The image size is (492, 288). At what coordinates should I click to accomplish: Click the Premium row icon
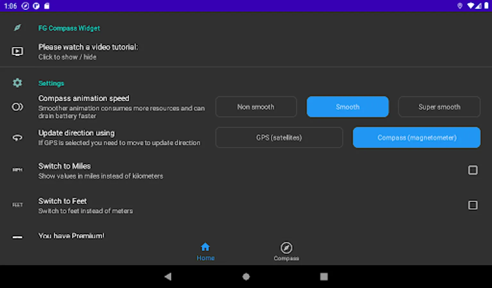pyautogui.click(x=18, y=237)
